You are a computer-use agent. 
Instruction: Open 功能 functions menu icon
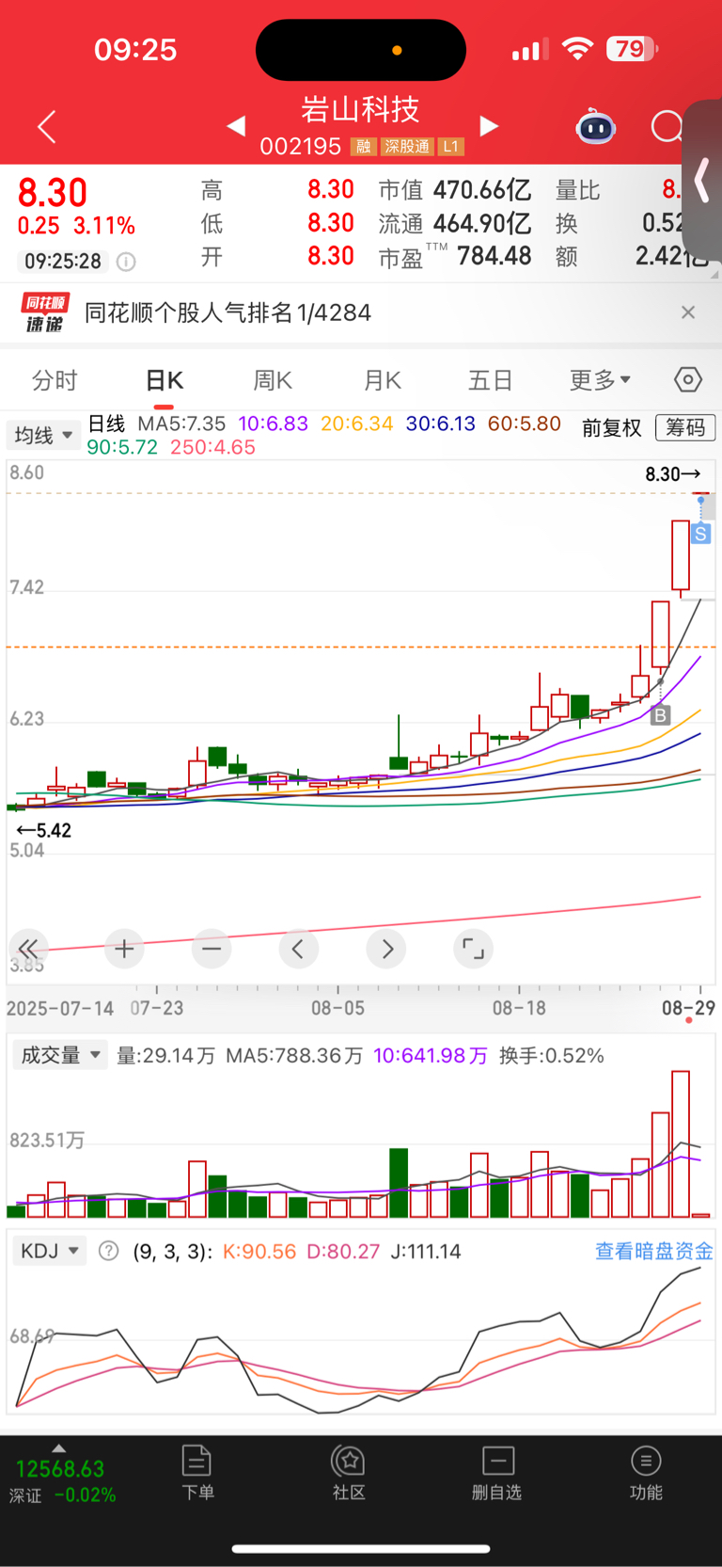click(x=646, y=1473)
